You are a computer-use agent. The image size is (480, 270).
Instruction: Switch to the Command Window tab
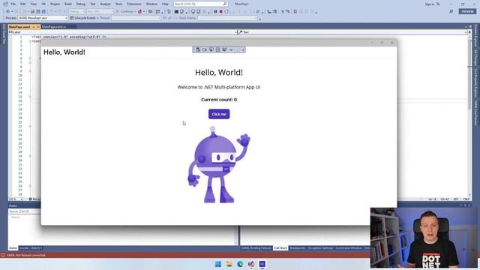pyautogui.click(x=349, y=248)
